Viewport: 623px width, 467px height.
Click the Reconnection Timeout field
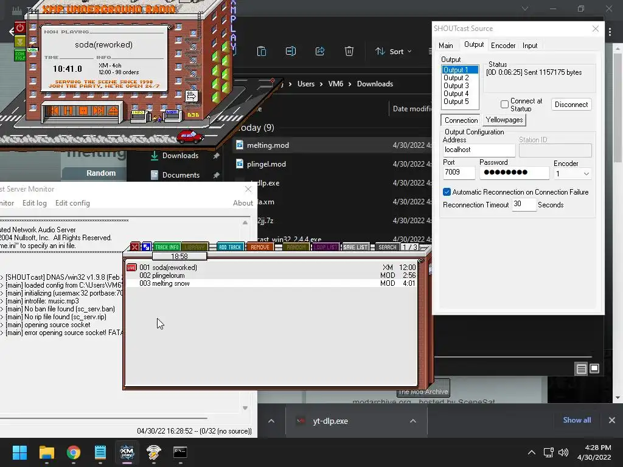[524, 204]
